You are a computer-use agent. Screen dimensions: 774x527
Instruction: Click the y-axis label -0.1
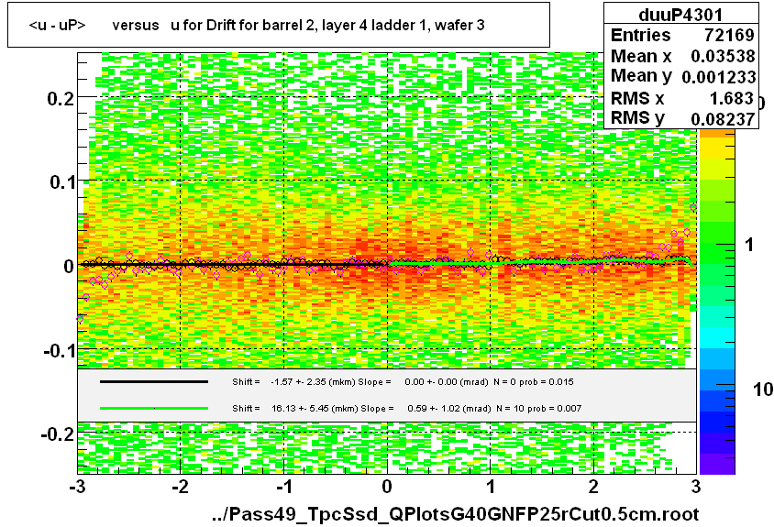(59, 351)
